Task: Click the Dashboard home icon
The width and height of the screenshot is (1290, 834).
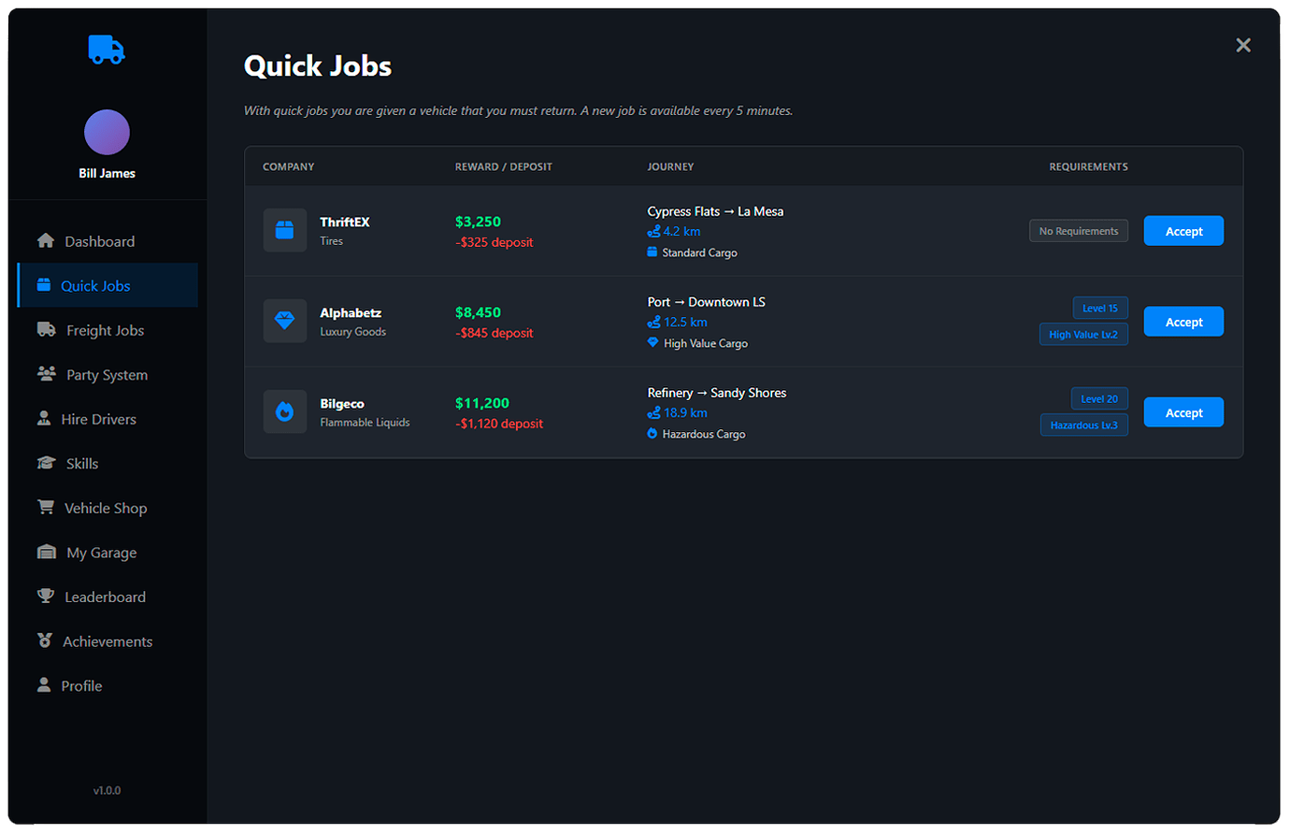Action: (46, 241)
